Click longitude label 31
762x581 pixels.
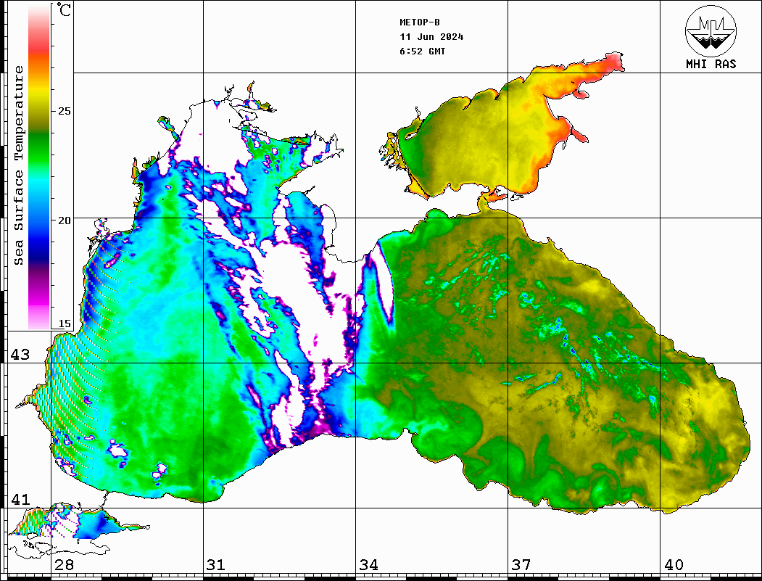[216, 565]
